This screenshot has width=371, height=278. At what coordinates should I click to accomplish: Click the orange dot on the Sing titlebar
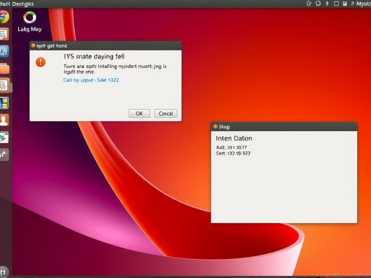pos(215,126)
